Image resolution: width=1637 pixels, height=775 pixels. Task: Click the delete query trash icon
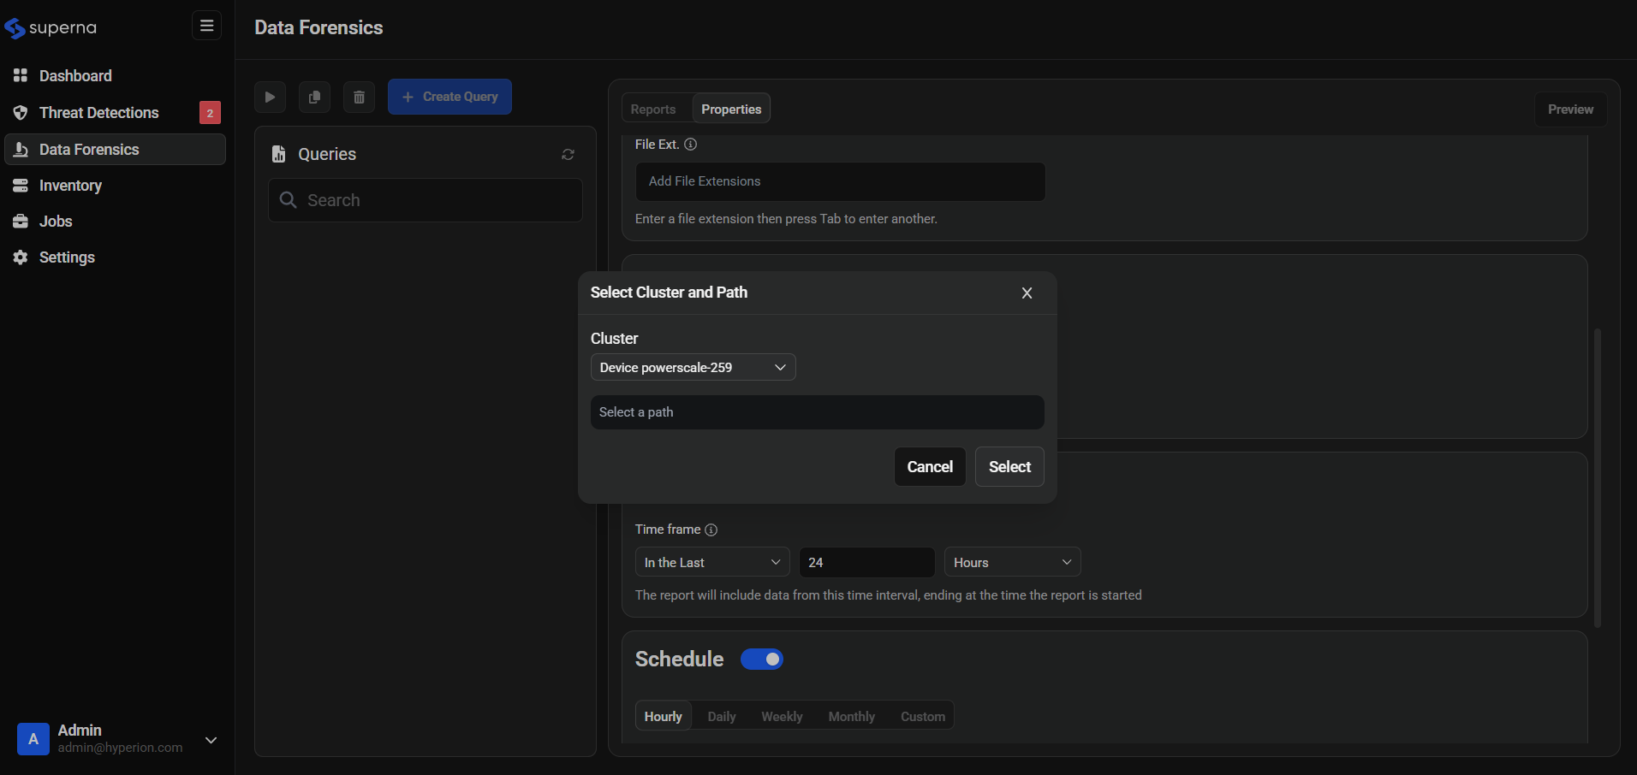point(359,97)
